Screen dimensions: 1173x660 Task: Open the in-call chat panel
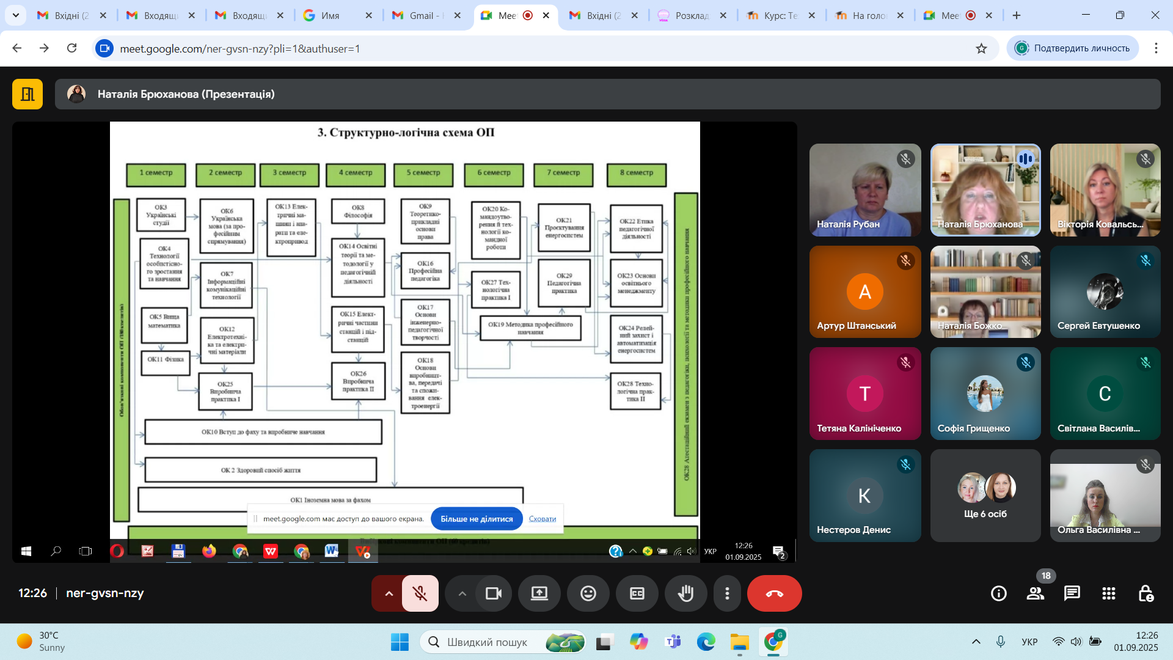1072,593
